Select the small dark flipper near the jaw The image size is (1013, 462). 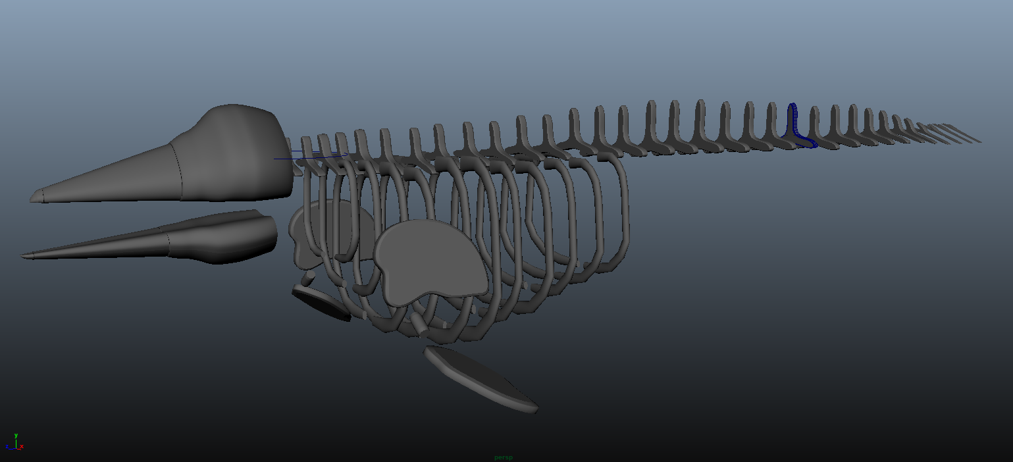(321, 303)
